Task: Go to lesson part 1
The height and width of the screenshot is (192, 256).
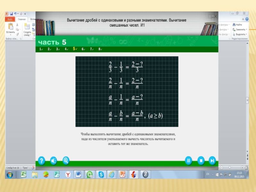Action: pyautogui.click(x=41, y=49)
